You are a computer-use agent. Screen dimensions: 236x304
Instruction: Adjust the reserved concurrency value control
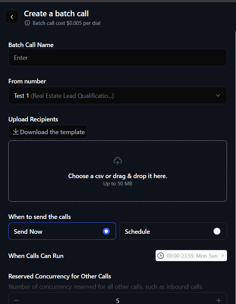point(117,300)
